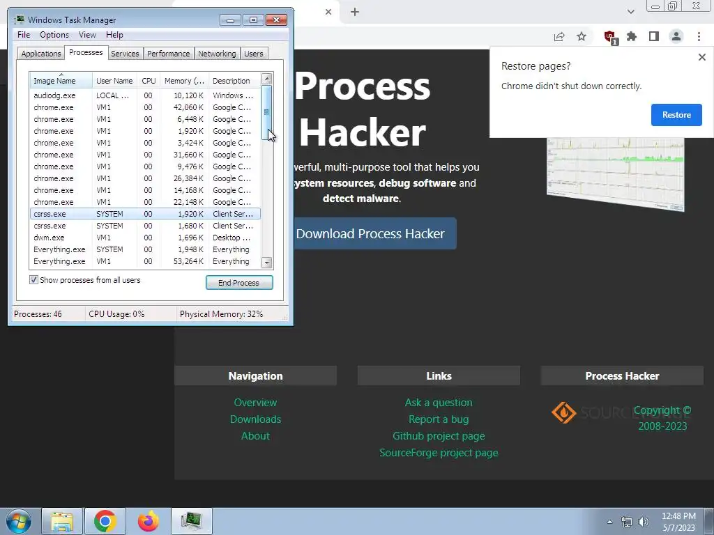Click Physical Memory 32% status text
This screenshot has height=535, width=714.
[x=221, y=314]
